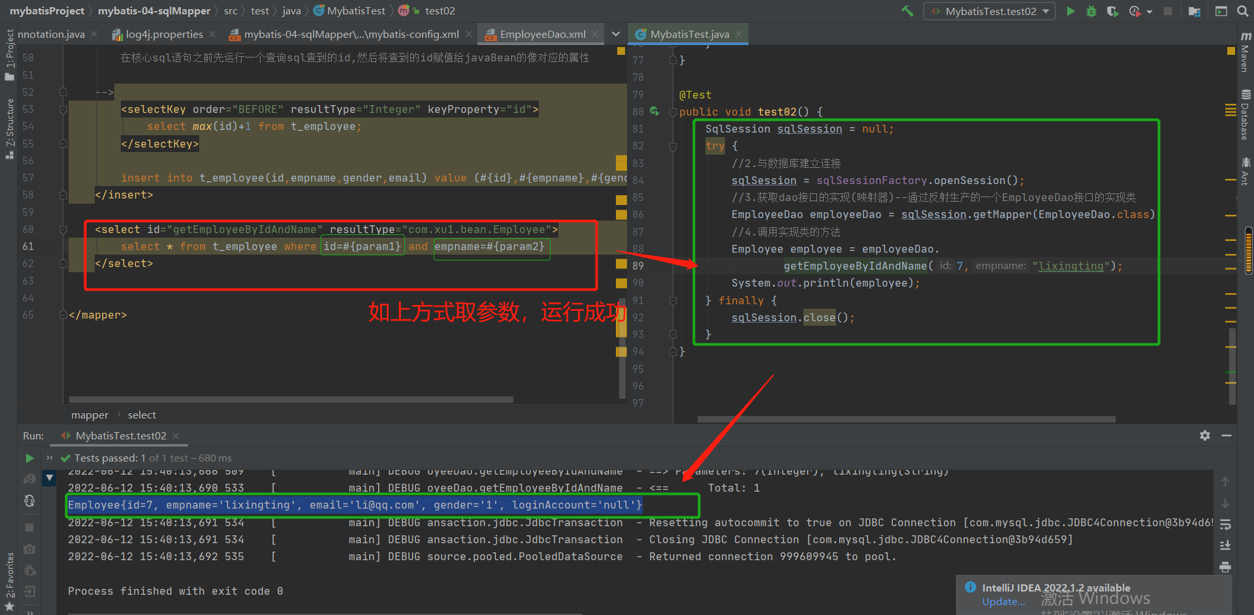Viewport: 1254px width, 615px height.
Task: Open the Ant tool window
Action: (1246, 171)
